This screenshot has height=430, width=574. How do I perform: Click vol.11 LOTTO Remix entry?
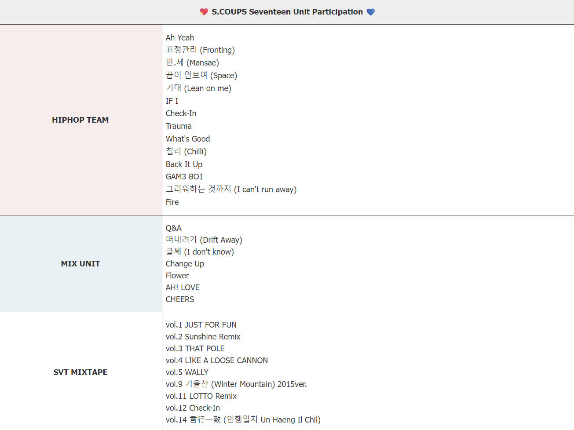pos(201,396)
